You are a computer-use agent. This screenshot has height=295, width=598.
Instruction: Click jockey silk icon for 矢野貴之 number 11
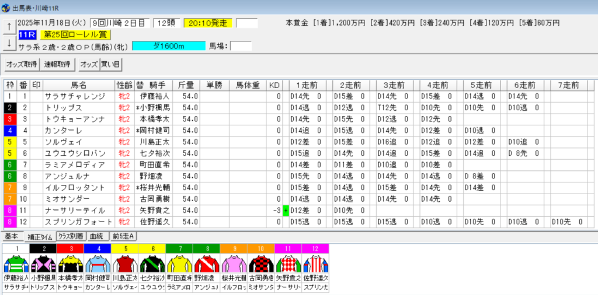coord(288,264)
